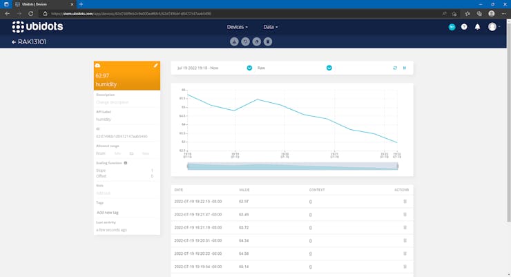Open the Devices menu
Viewport: 511px width, 277px height.
click(236, 27)
